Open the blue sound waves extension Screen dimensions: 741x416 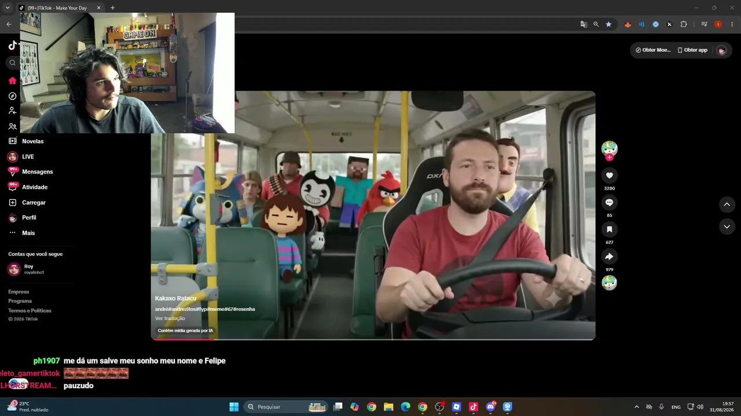click(x=641, y=24)
